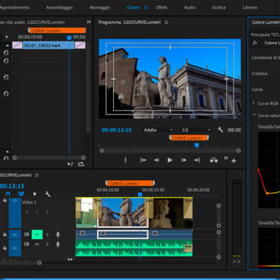280x280 pixels.
Task: Go to previous keyframe on Video 1
Action: coord(27,212)
